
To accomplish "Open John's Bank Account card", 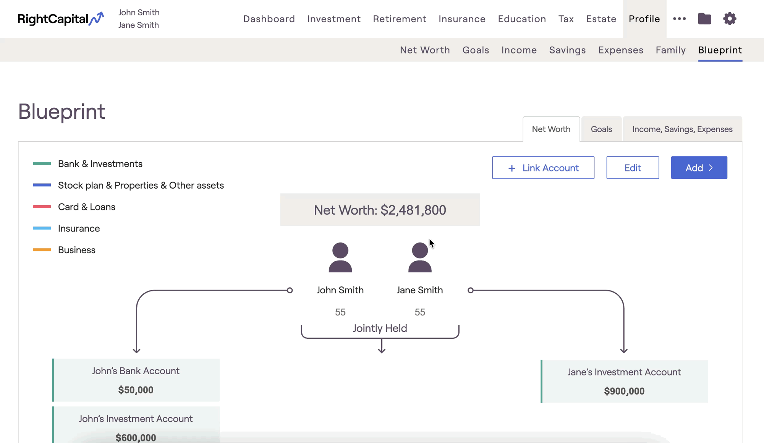I will pos(136,380).
